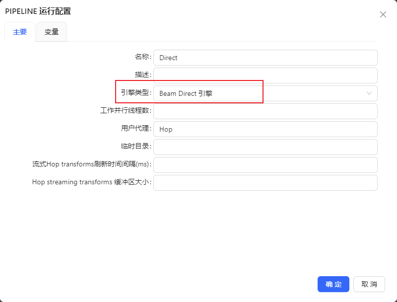Click the 引擎类型 label
This screenshot has height=302, width=397.
135,93
